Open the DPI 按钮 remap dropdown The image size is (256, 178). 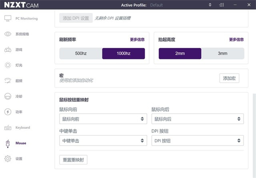[x=198, y=140]
